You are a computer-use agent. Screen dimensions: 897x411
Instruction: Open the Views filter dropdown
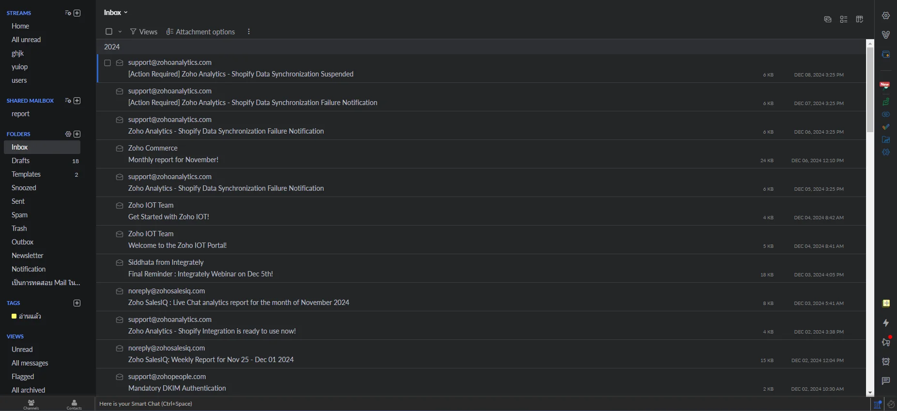[x=144, y=31]
